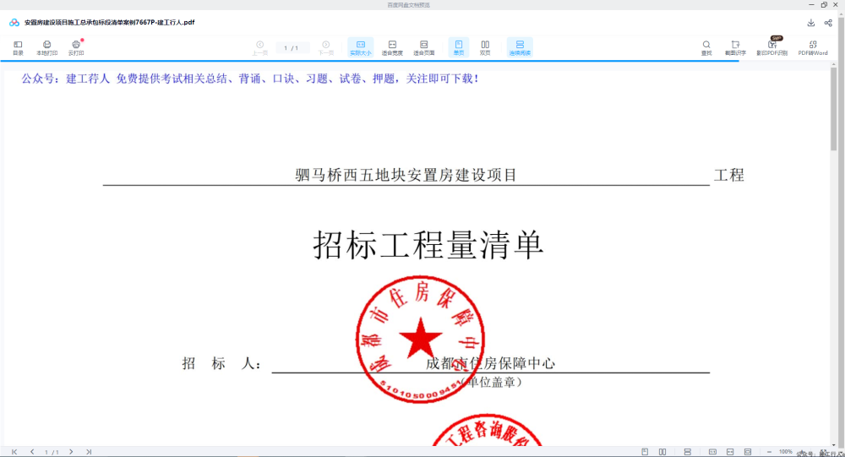Image resolution: width=845 pixels, height=457 pixels.
Task: Toggle 实际大小 actual size view
Action: 361,48
